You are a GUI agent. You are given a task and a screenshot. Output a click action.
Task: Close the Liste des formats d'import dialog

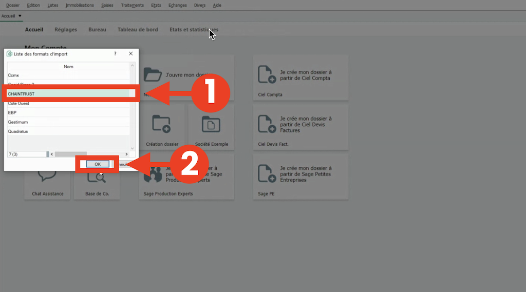click(131, 54)
